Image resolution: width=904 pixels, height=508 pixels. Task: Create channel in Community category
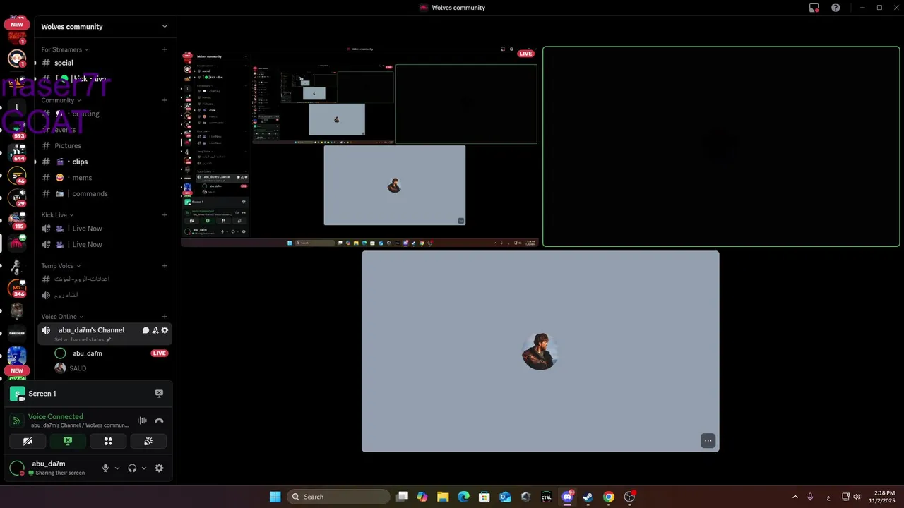click(165, 100)
